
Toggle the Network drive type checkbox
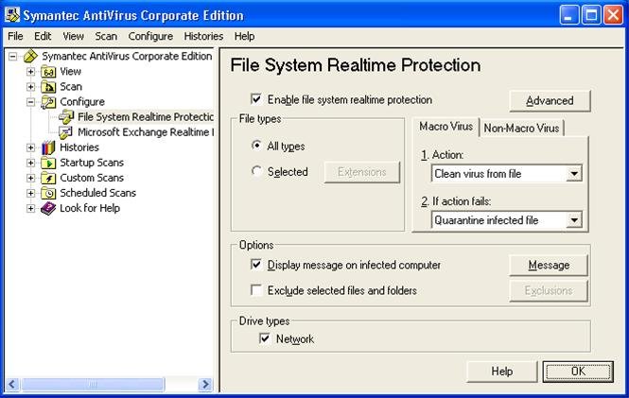(x=264, y=338)
